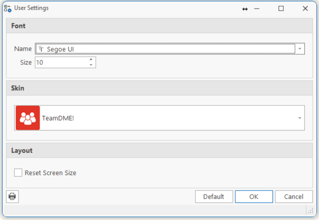Viewport: 319px width, 220px height.
Task: Click the double-arrow resize icon in title bar
Action: click(x=245, y=9)
